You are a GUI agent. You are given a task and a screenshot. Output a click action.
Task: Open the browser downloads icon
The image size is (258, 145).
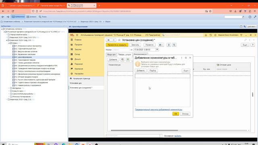[x=235, y=11]
